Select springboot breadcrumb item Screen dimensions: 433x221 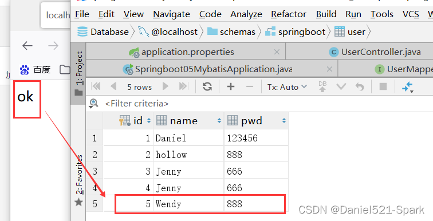pos(295,32)
